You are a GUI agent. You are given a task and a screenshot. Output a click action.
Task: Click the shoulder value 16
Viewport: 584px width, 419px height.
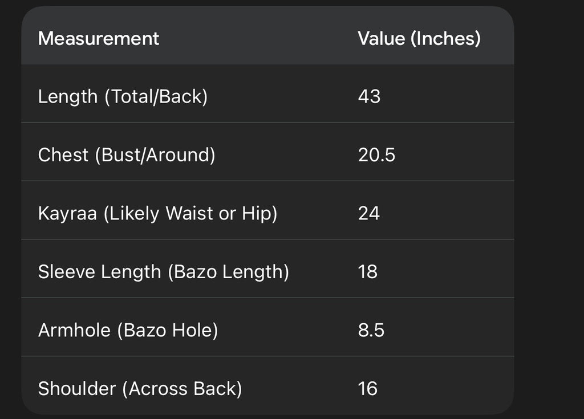368,389
